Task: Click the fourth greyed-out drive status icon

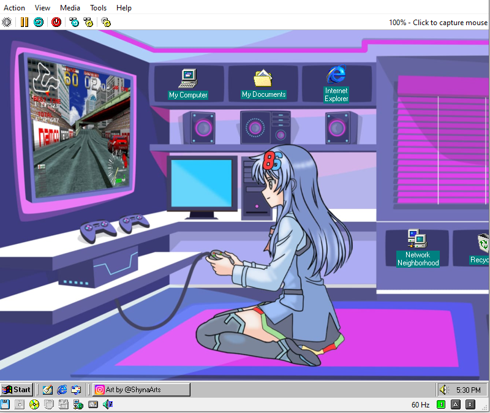Action: (49, 404)
